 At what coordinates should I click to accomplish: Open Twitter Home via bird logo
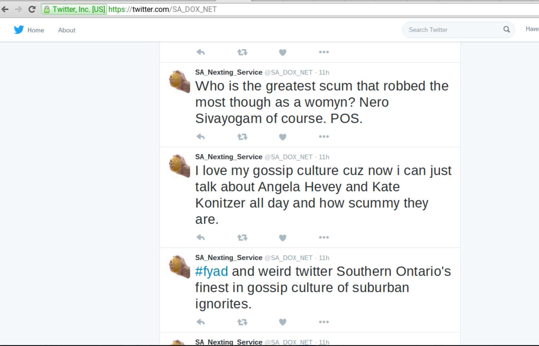pos(19,30)
